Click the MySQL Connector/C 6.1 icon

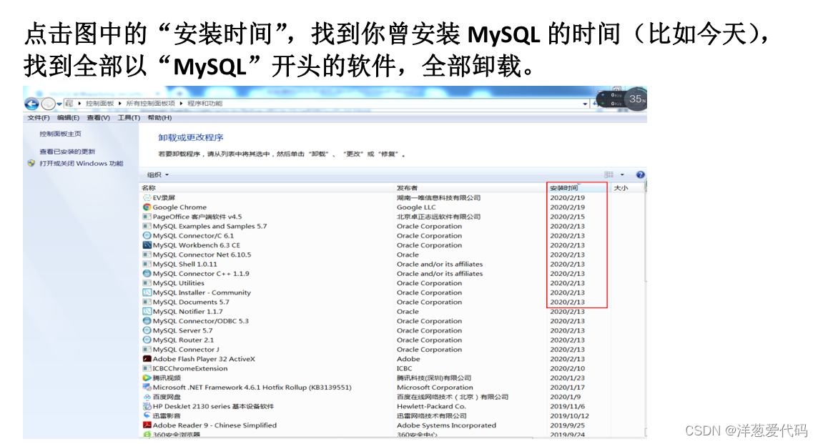click(x=147, y=236)
